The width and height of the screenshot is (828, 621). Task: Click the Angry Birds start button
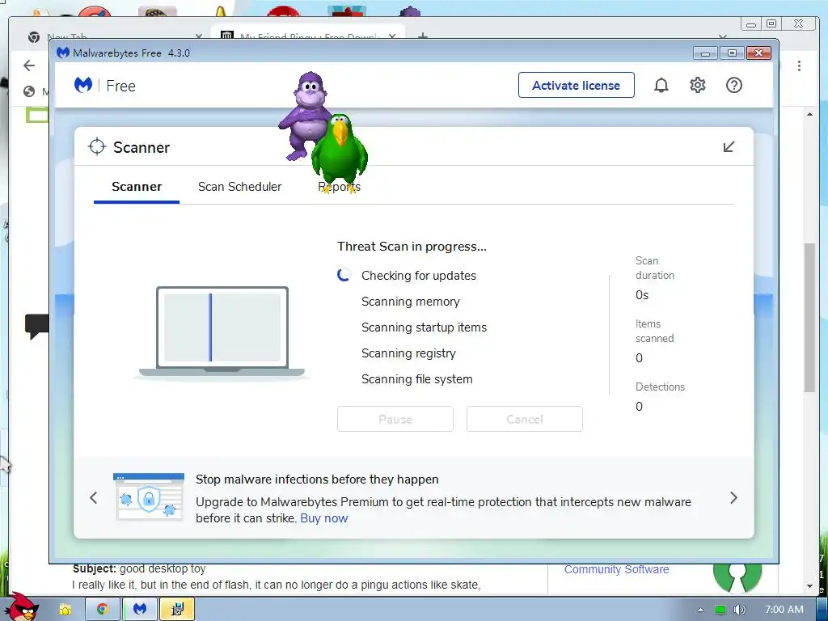click(x=23, y=606)
